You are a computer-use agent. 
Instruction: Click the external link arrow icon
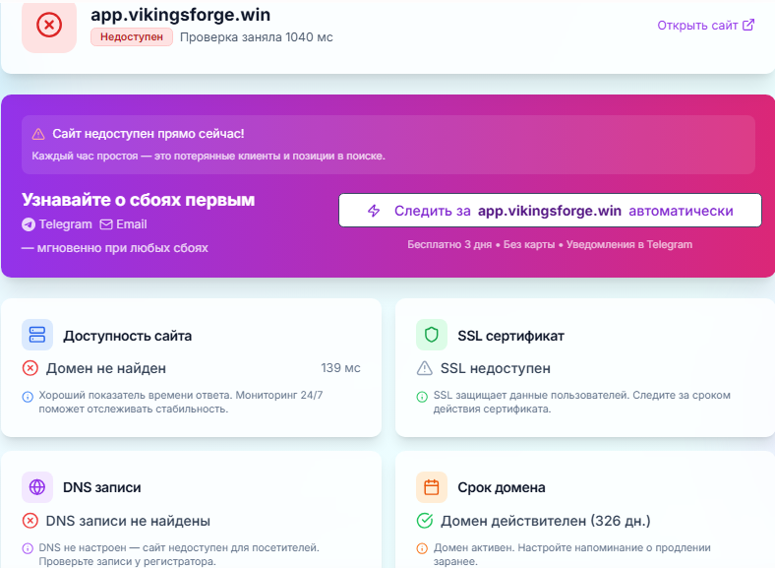[748, 25]
